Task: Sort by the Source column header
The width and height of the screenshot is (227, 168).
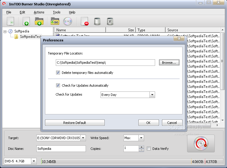Action: point(193,30)
